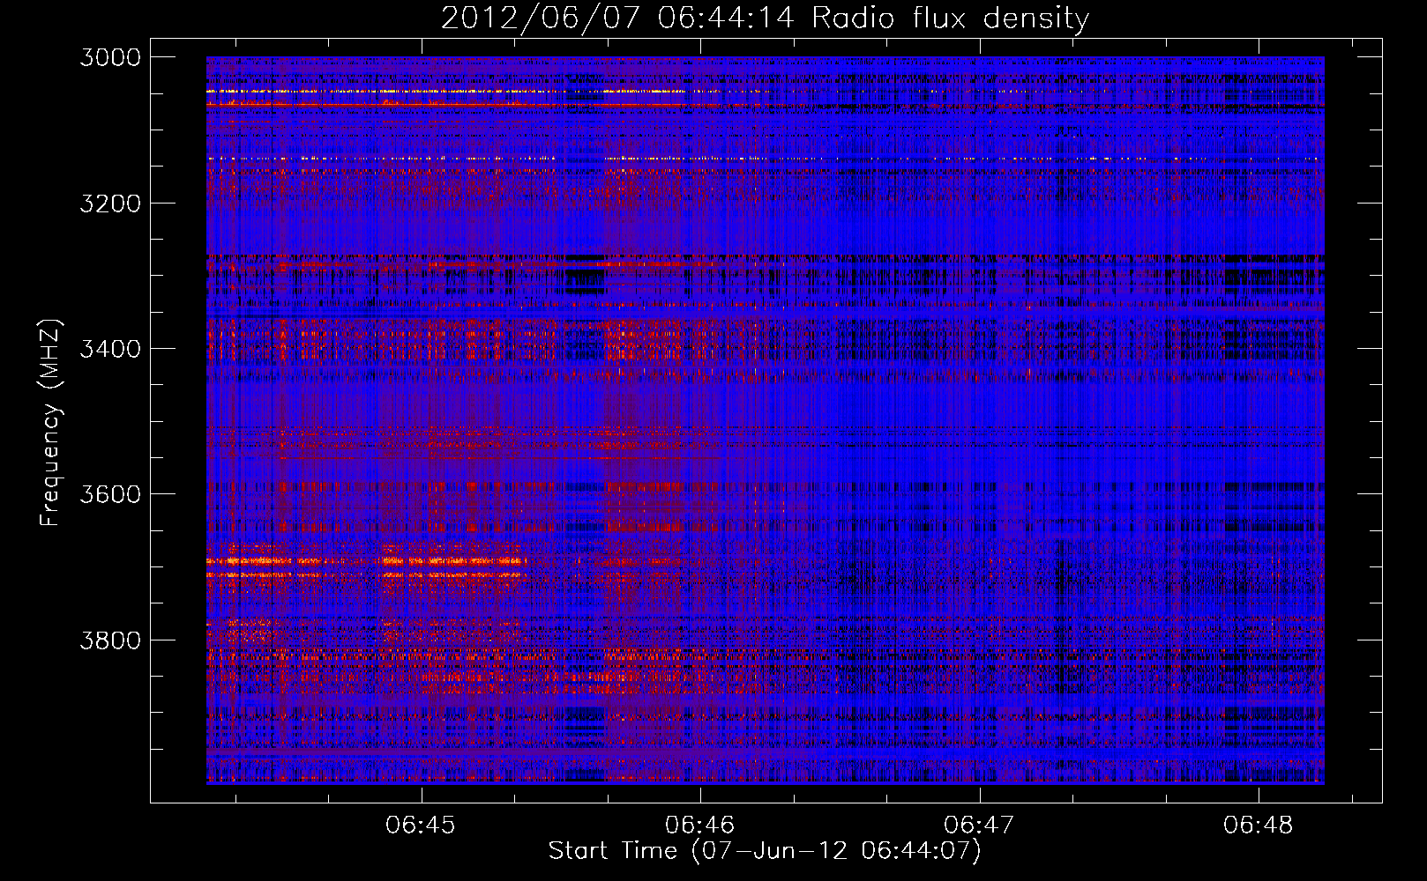The height and width of the screenshot is (881, 1427).
Task: Select the '3000' frequency axis label
Action: pyautogui.click(x=110, y=57)
